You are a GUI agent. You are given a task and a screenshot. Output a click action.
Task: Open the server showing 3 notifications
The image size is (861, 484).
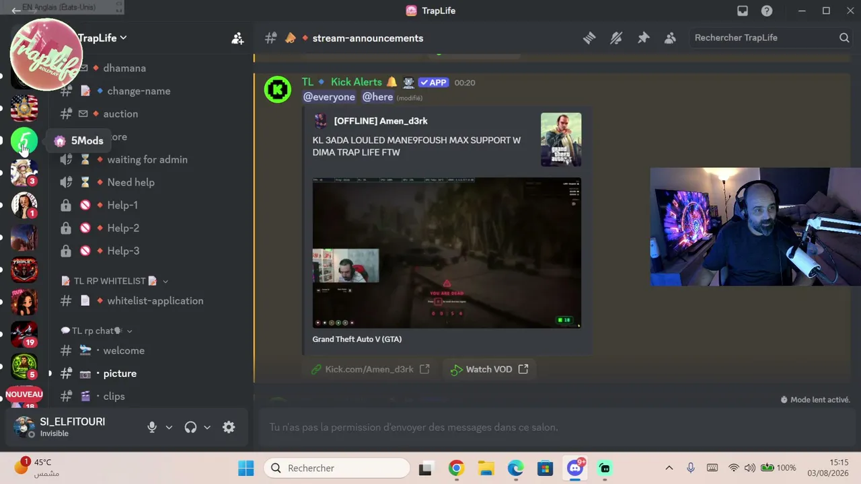(24, 173)
